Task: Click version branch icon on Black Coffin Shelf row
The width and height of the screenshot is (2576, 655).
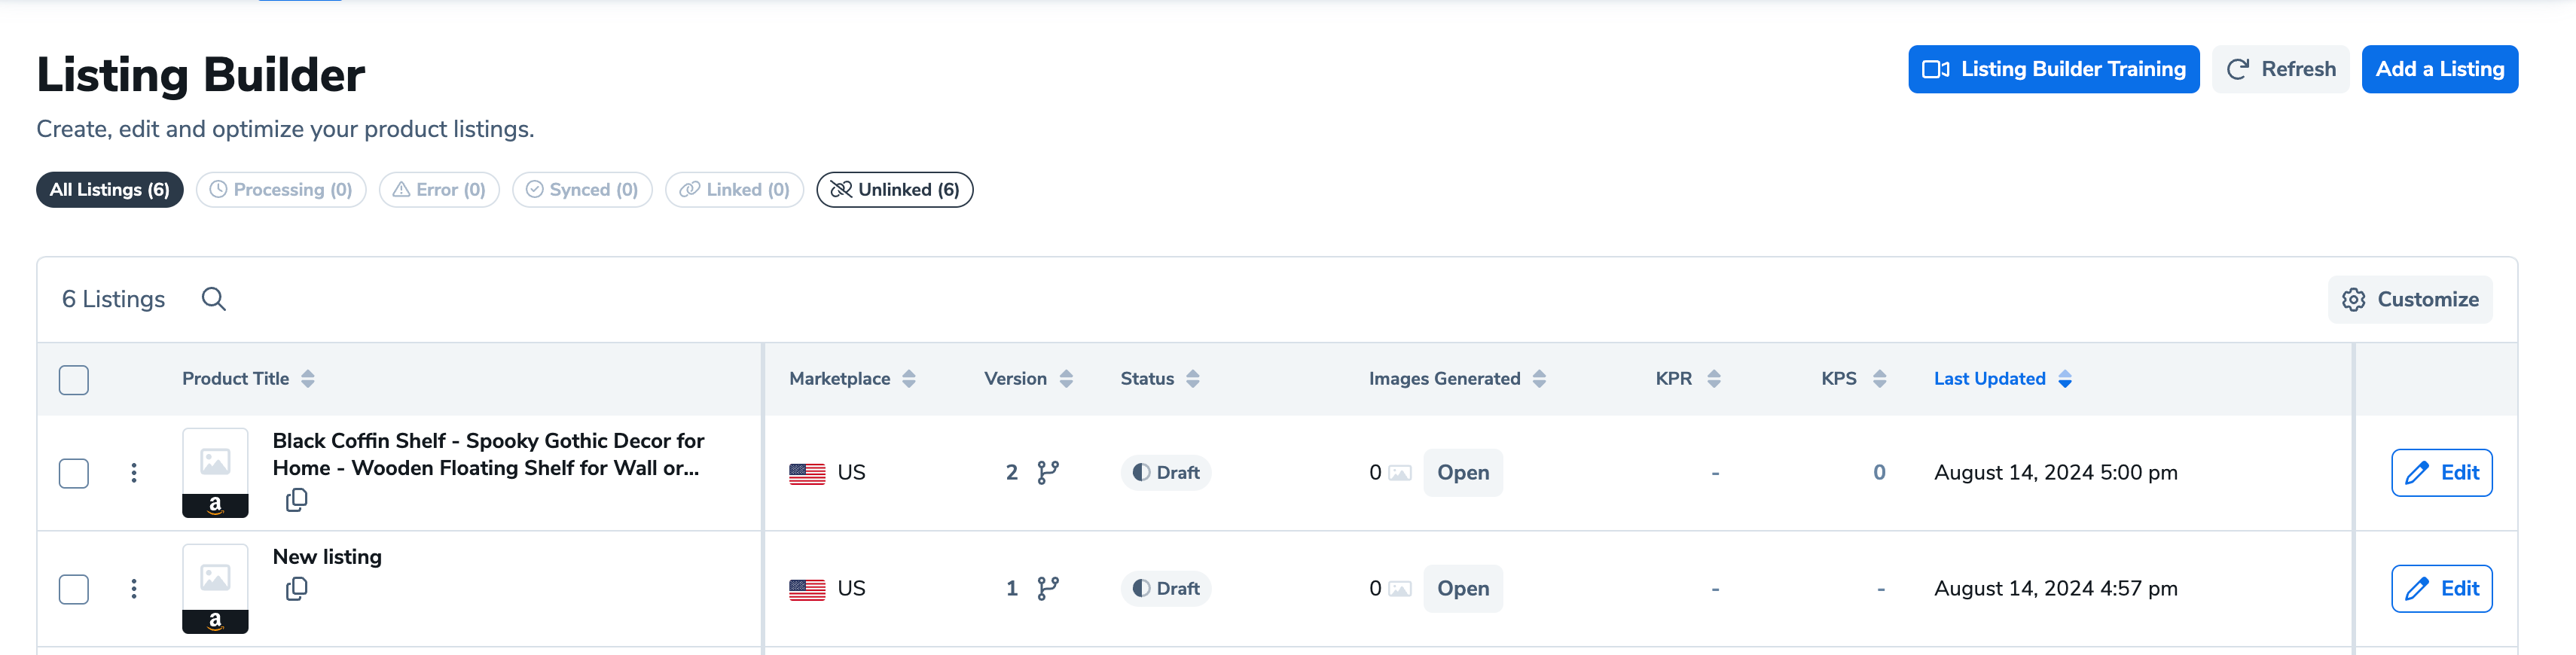Action: coord(1047,473)
